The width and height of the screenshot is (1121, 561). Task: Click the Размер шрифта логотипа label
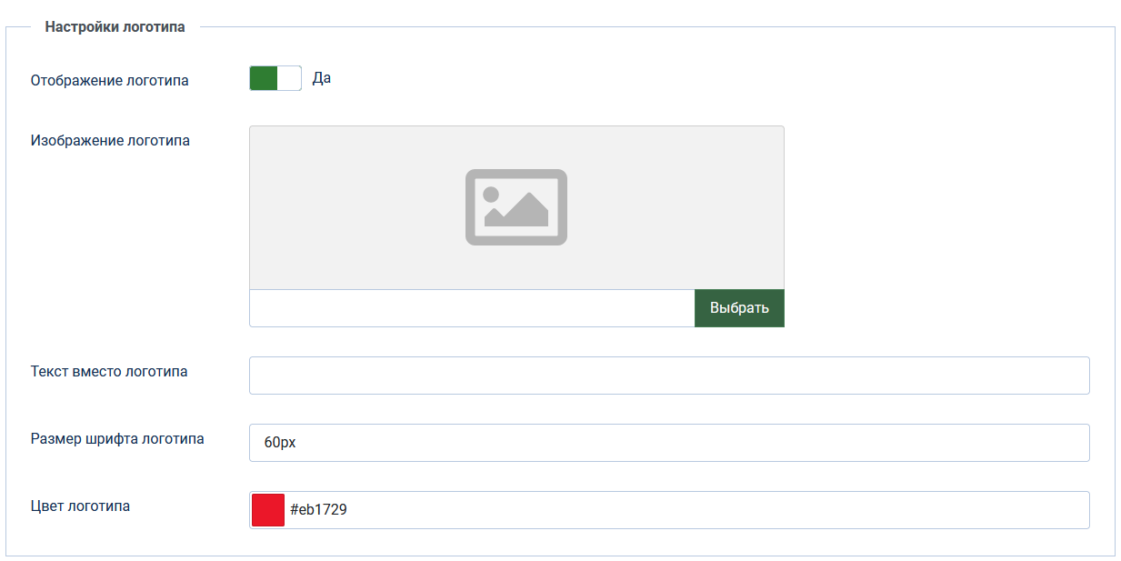117,438
